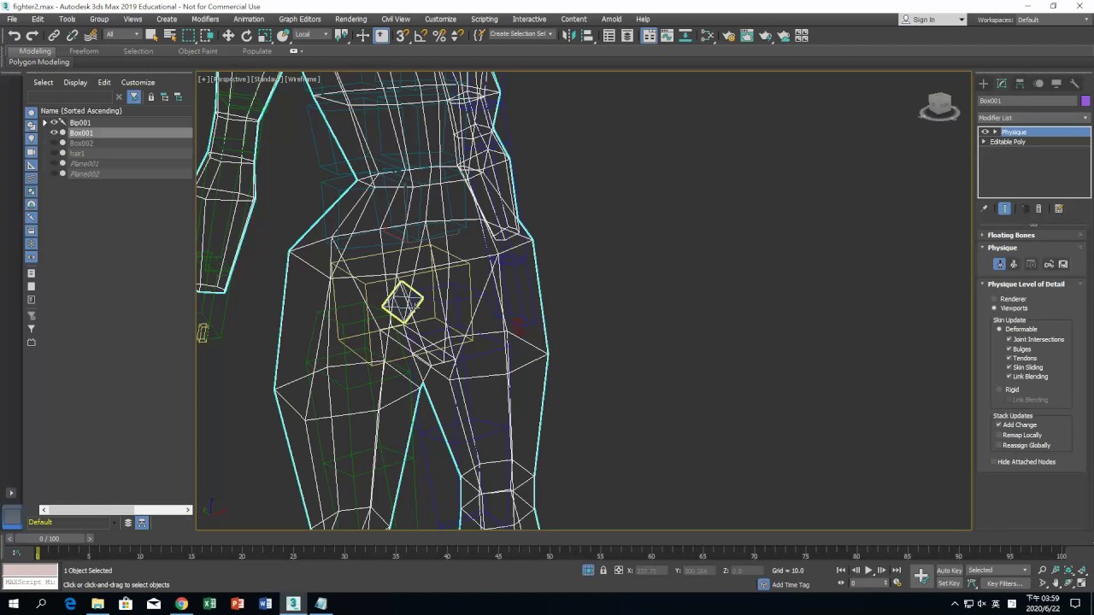Open the Mirror tool
The height and width of the screenshot is (615, 1094).
(569, 35)
